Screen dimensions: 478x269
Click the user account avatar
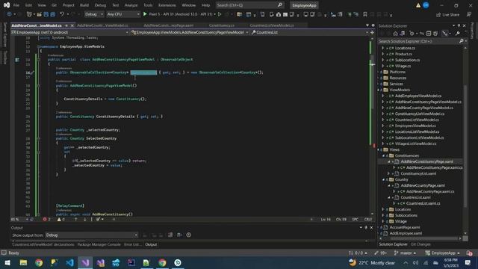(x=426, y=5)
